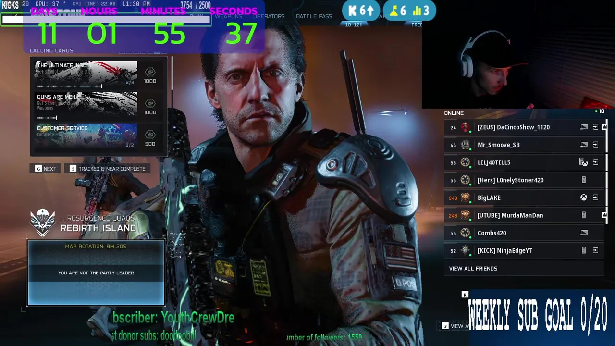Click DaCincoShow_1120's PC platform icon
Screen dimensions: 615x346
584,127
